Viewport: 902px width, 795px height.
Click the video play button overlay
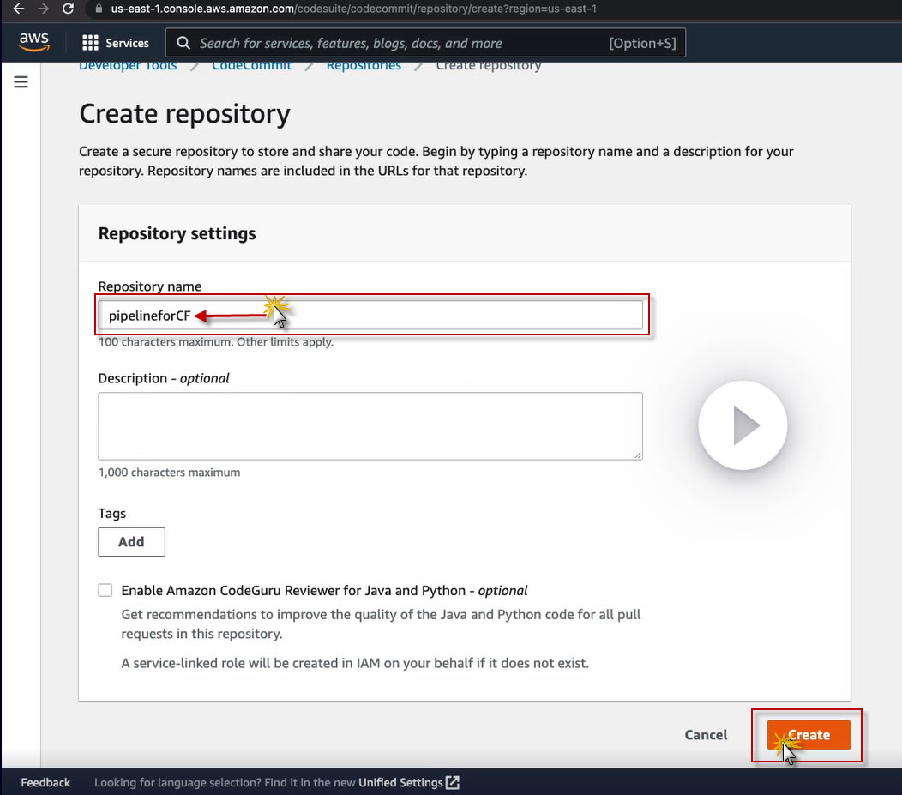point(743,425)
